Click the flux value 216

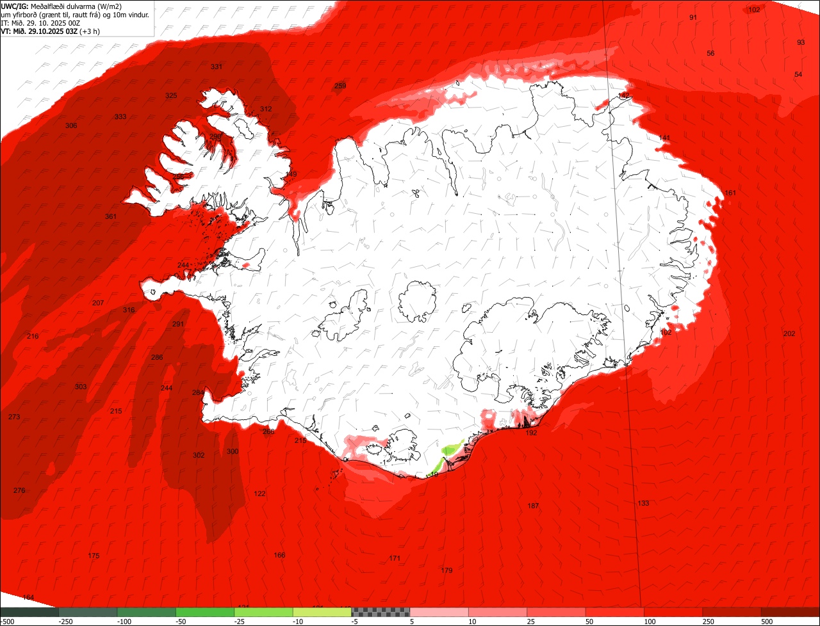(33, 336)
